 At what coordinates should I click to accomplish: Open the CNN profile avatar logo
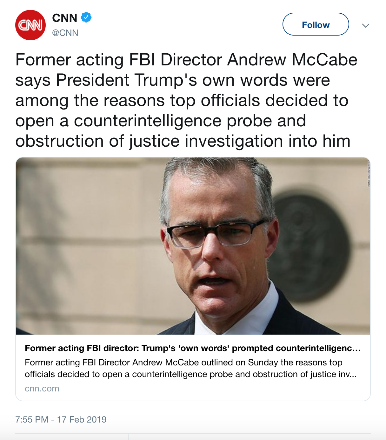(30, 25)
